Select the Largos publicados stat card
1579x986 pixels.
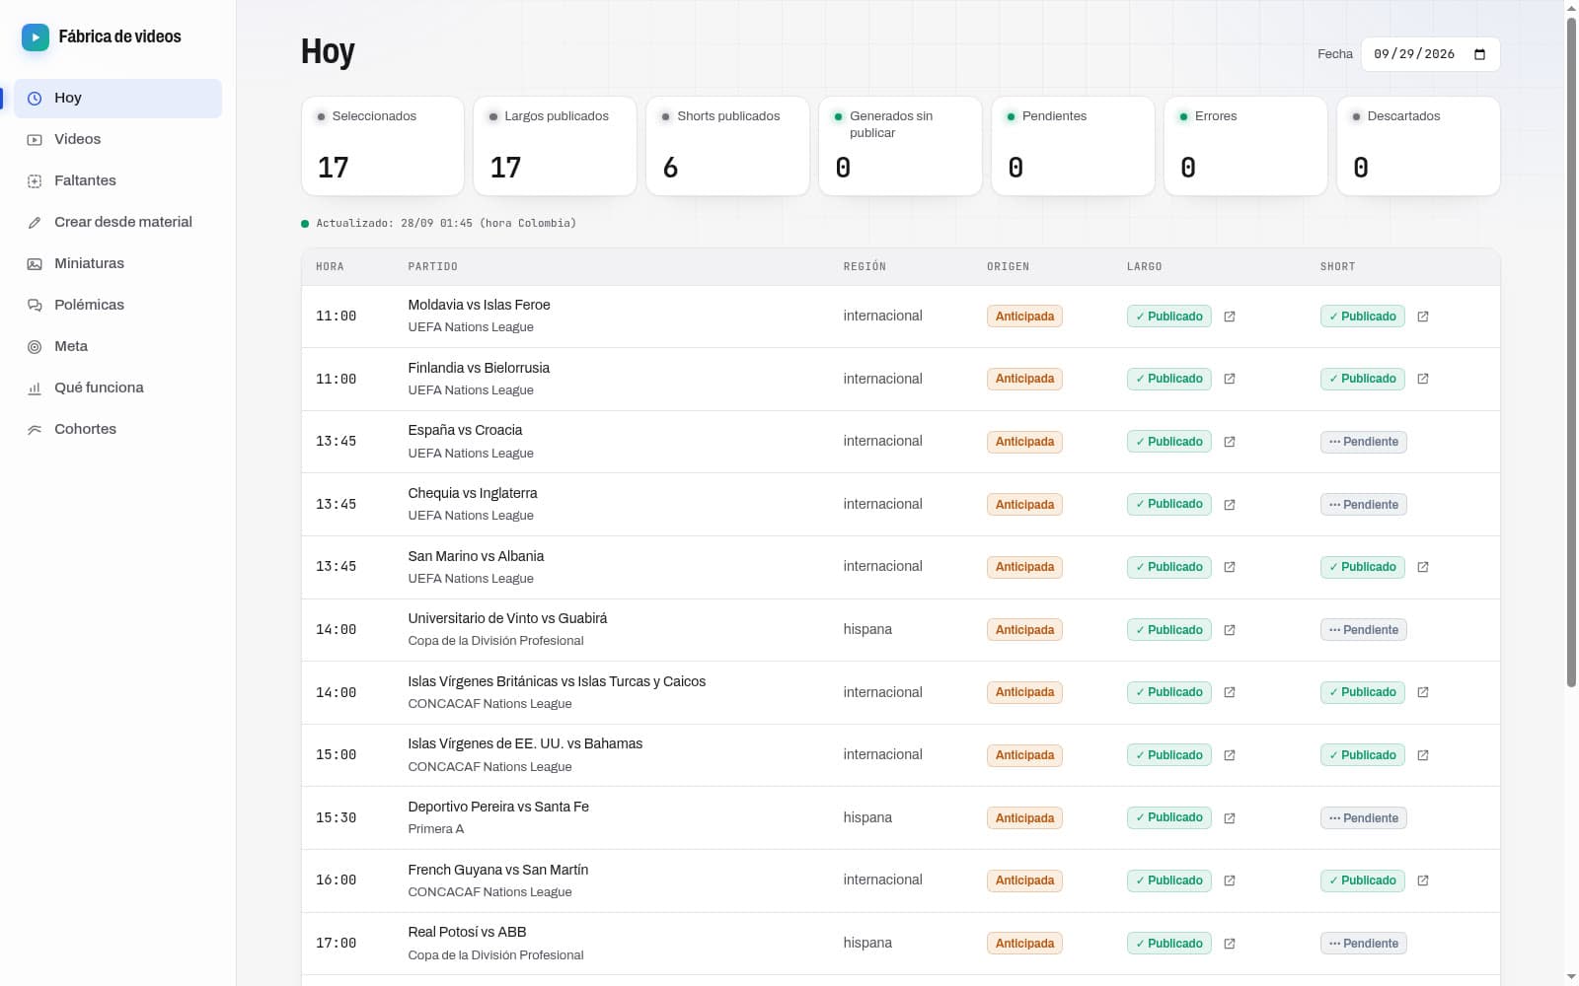pos(556,146)
